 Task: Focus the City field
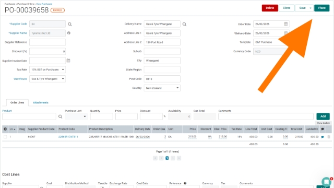[x=162, y=61]
